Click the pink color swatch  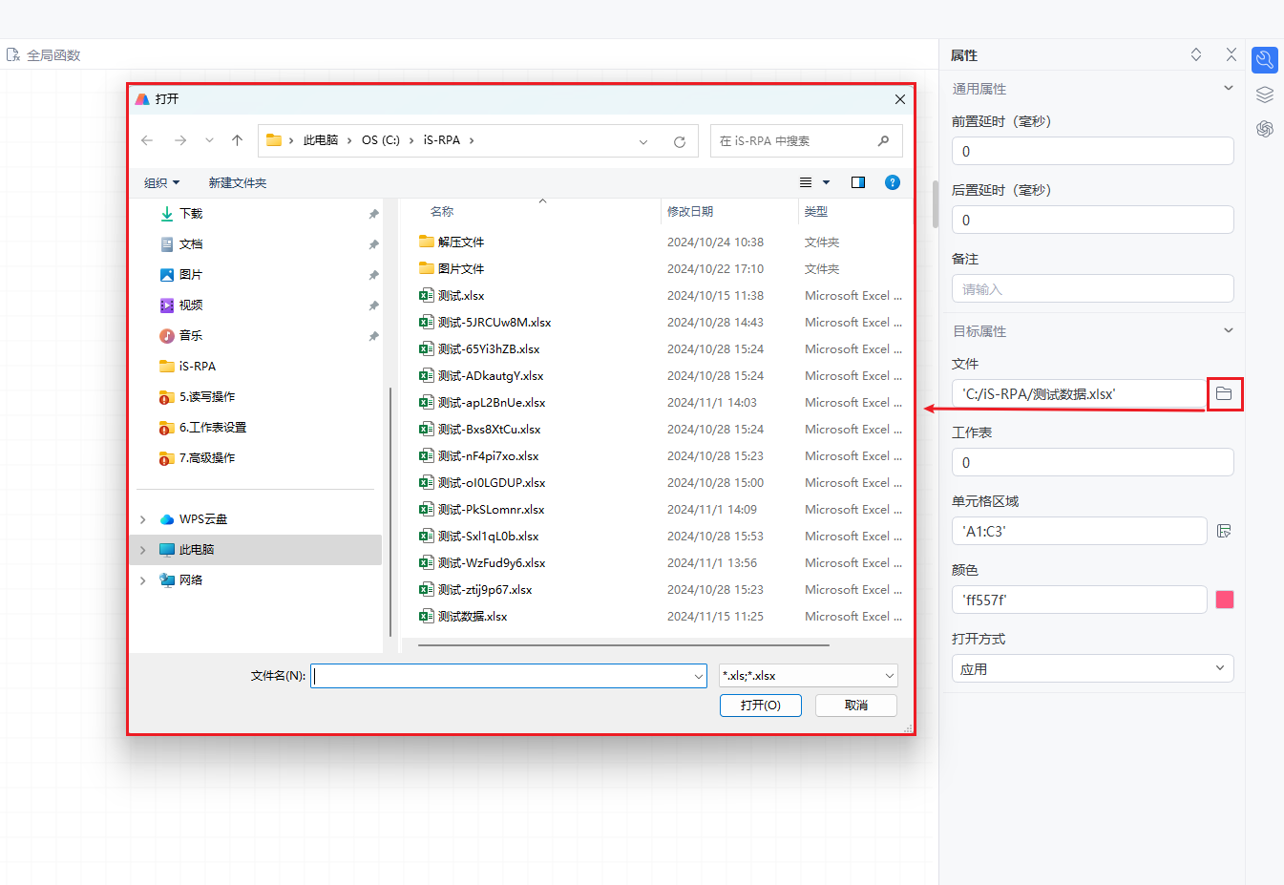click(1225, 600)
